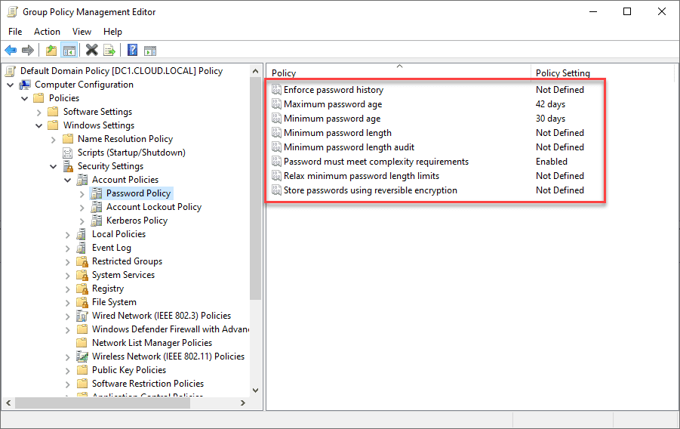This screenshot has width=680, height=429.
Task: Open Help via question mark icon
Action: (132, 51)
